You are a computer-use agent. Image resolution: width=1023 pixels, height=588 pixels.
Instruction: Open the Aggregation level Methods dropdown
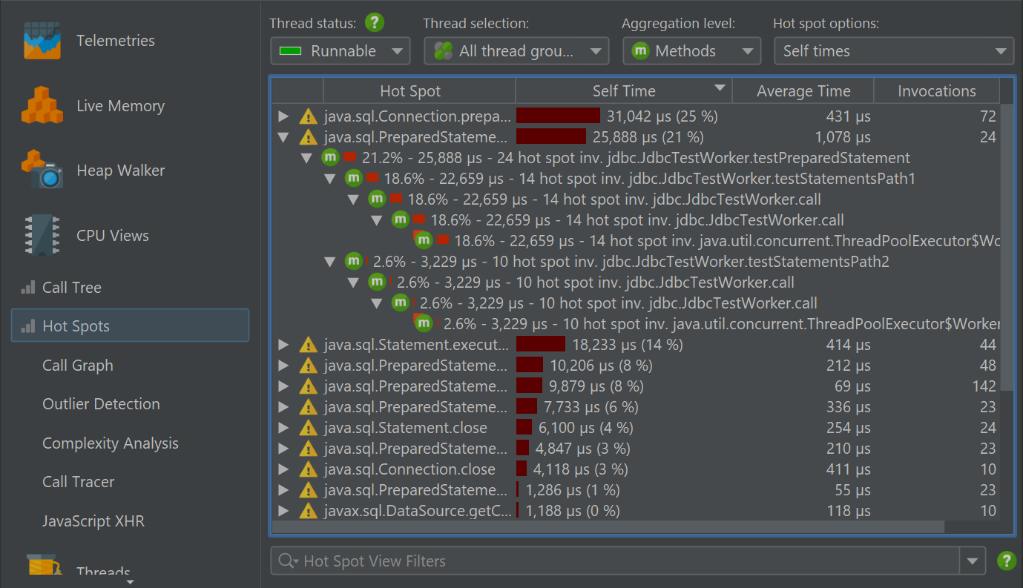pos(691,51)
